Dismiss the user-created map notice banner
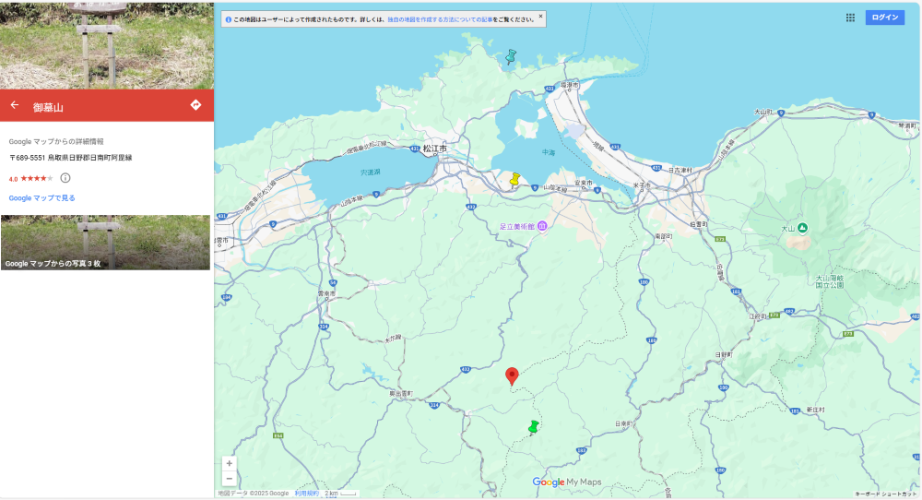The image size is (922, 500). pos(541,17)
